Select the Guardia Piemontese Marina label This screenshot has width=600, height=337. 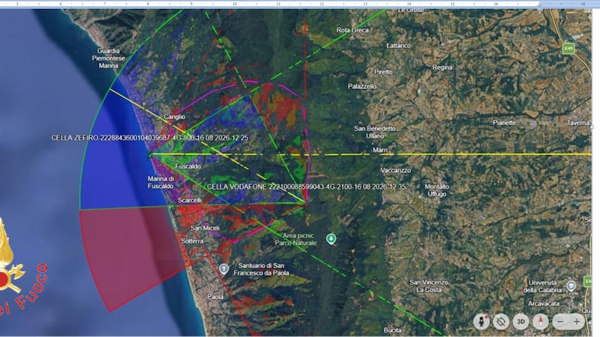108,58
